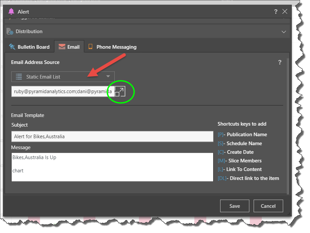
Task: Click the Bulletin Board pin icon
Action: 12,47
